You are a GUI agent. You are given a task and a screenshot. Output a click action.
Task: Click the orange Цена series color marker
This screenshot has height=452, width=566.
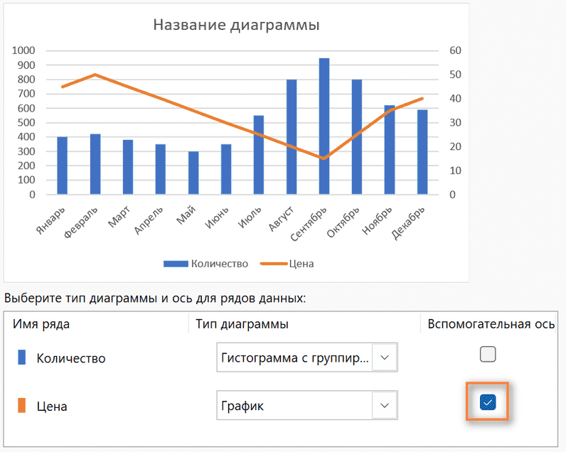point(21,405)
